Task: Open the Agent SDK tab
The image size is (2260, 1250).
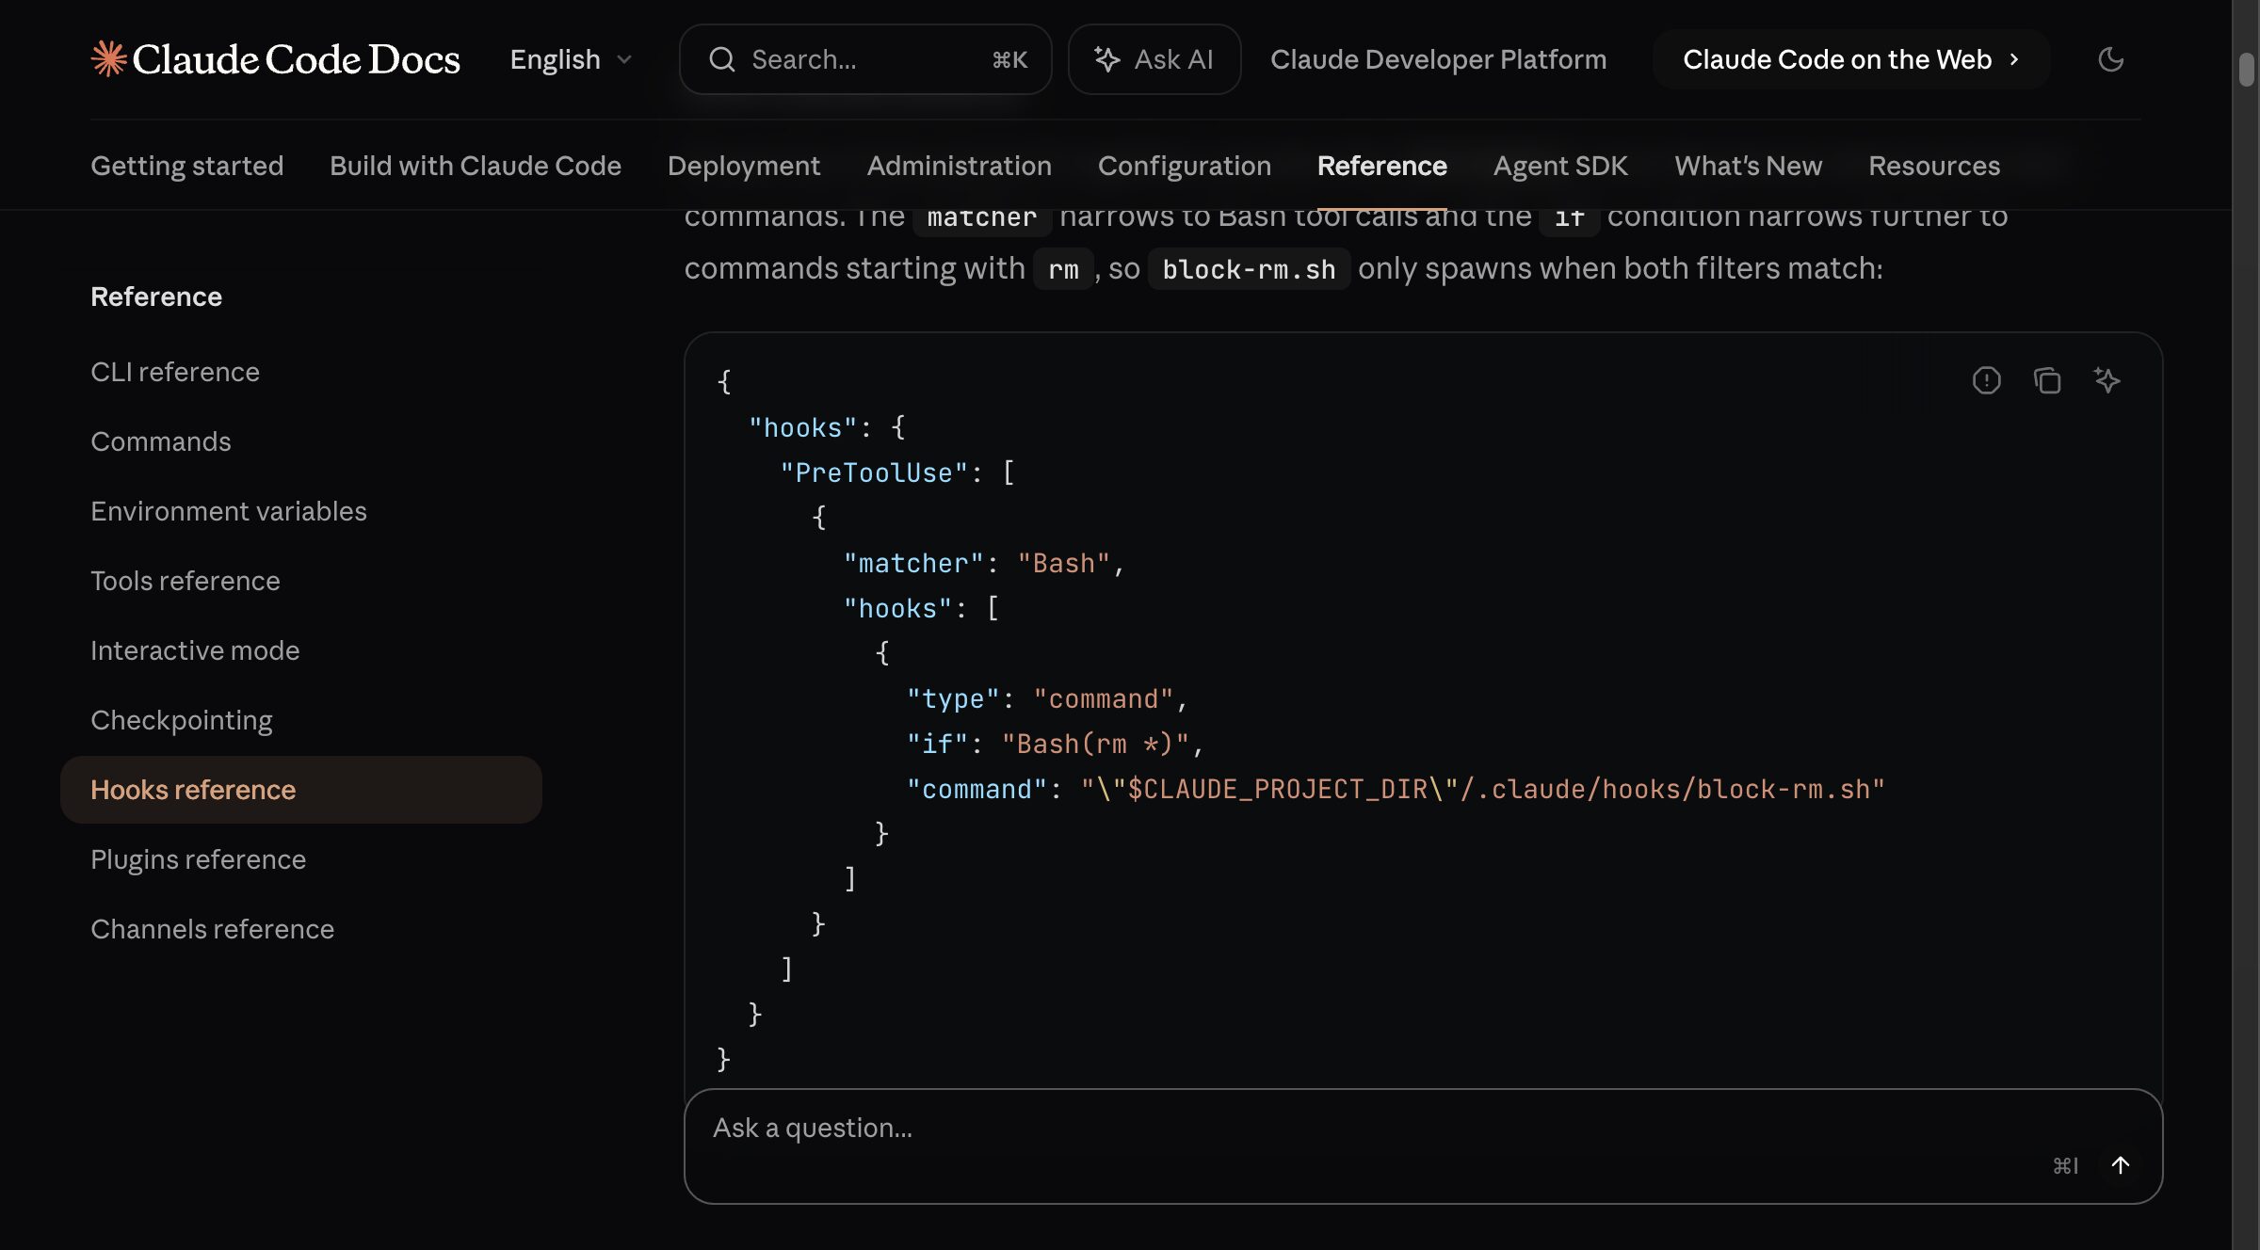Action: coord(1560,166)
